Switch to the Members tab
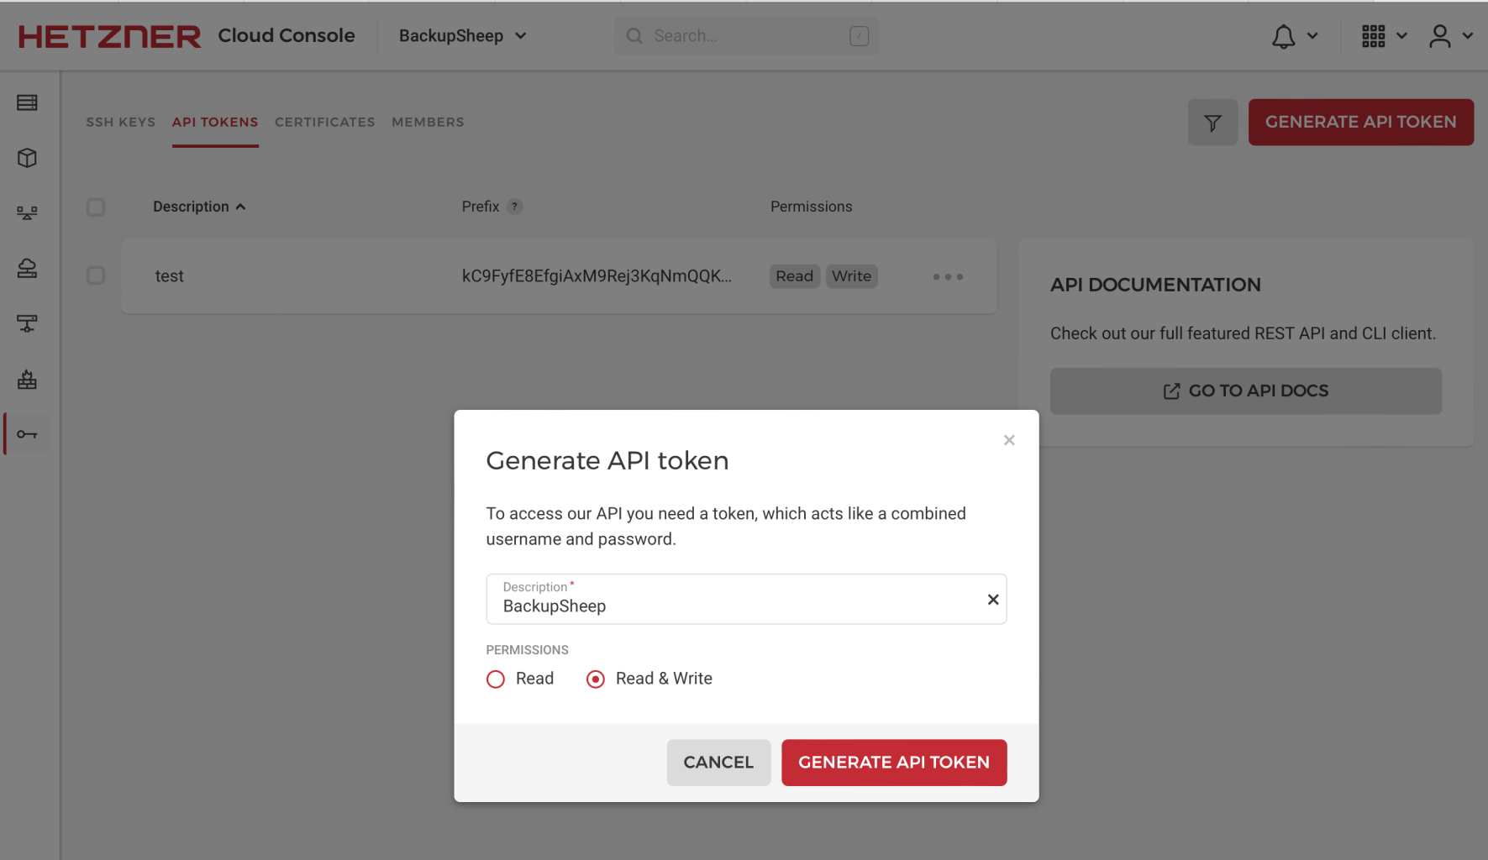The image size is (1488, 860). click(x=428, y=123)
